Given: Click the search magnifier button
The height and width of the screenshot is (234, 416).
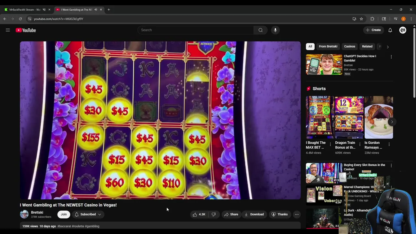Looking at the screenshot, I should tap(260, 30).
